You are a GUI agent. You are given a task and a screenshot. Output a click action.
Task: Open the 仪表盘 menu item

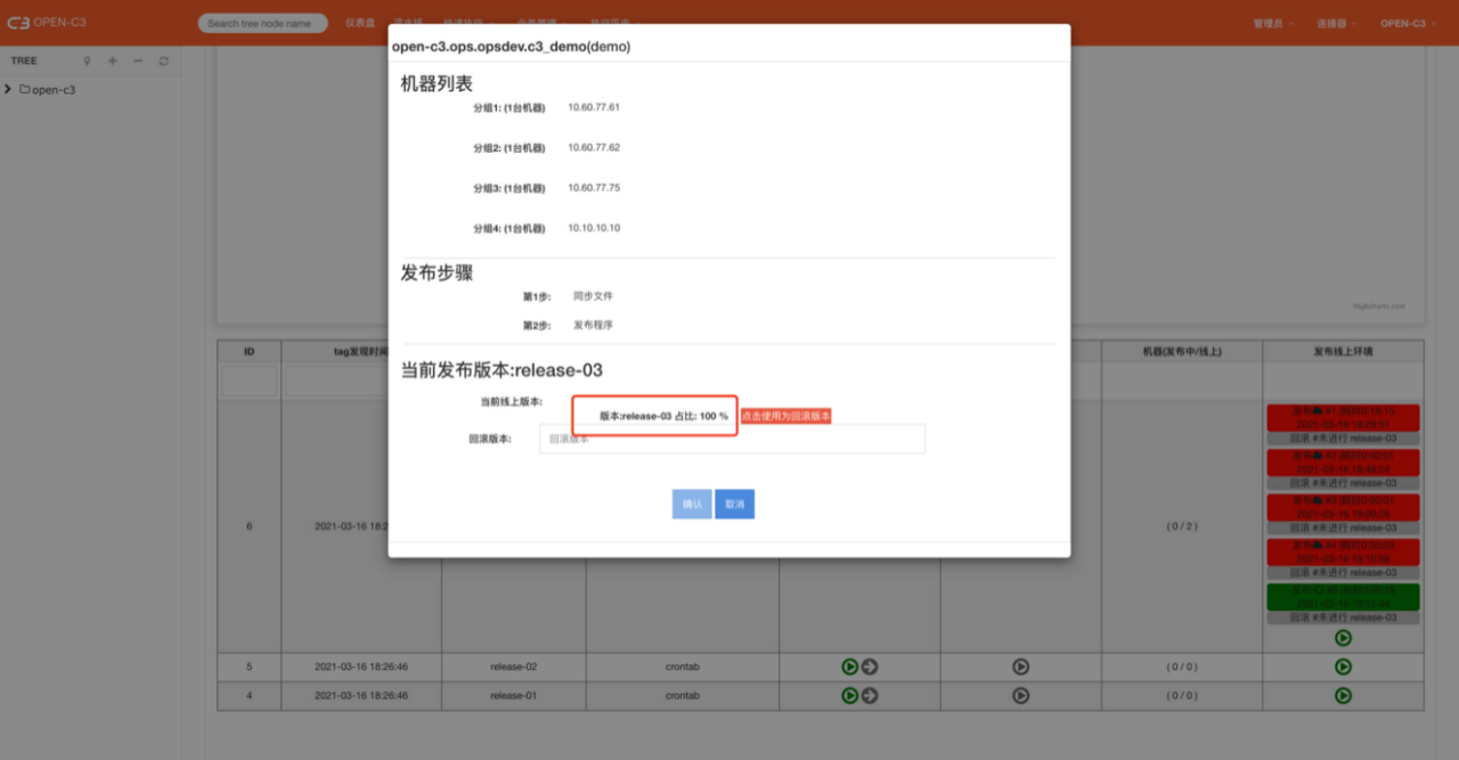coord(360,23)
